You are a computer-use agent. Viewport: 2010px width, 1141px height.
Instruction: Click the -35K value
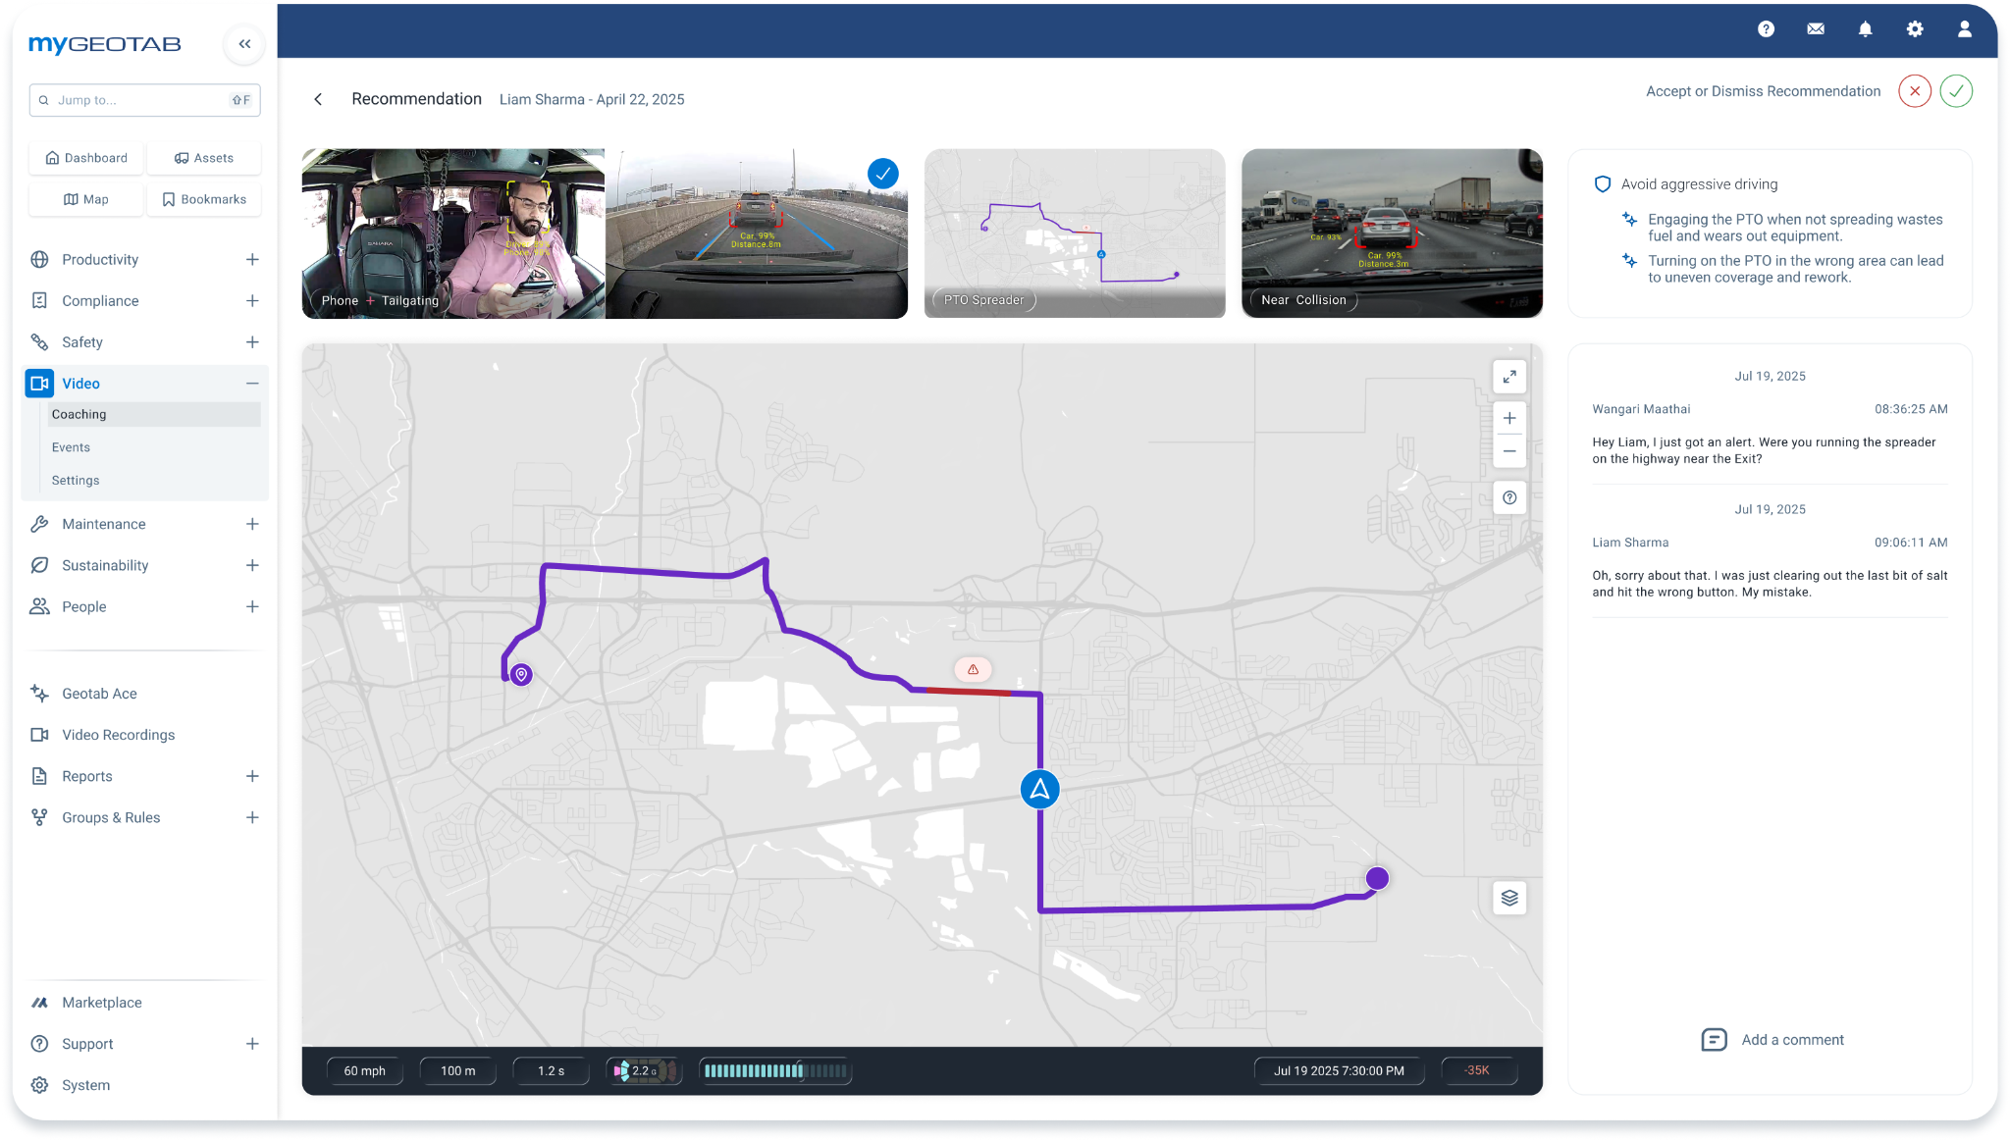1477,1070
